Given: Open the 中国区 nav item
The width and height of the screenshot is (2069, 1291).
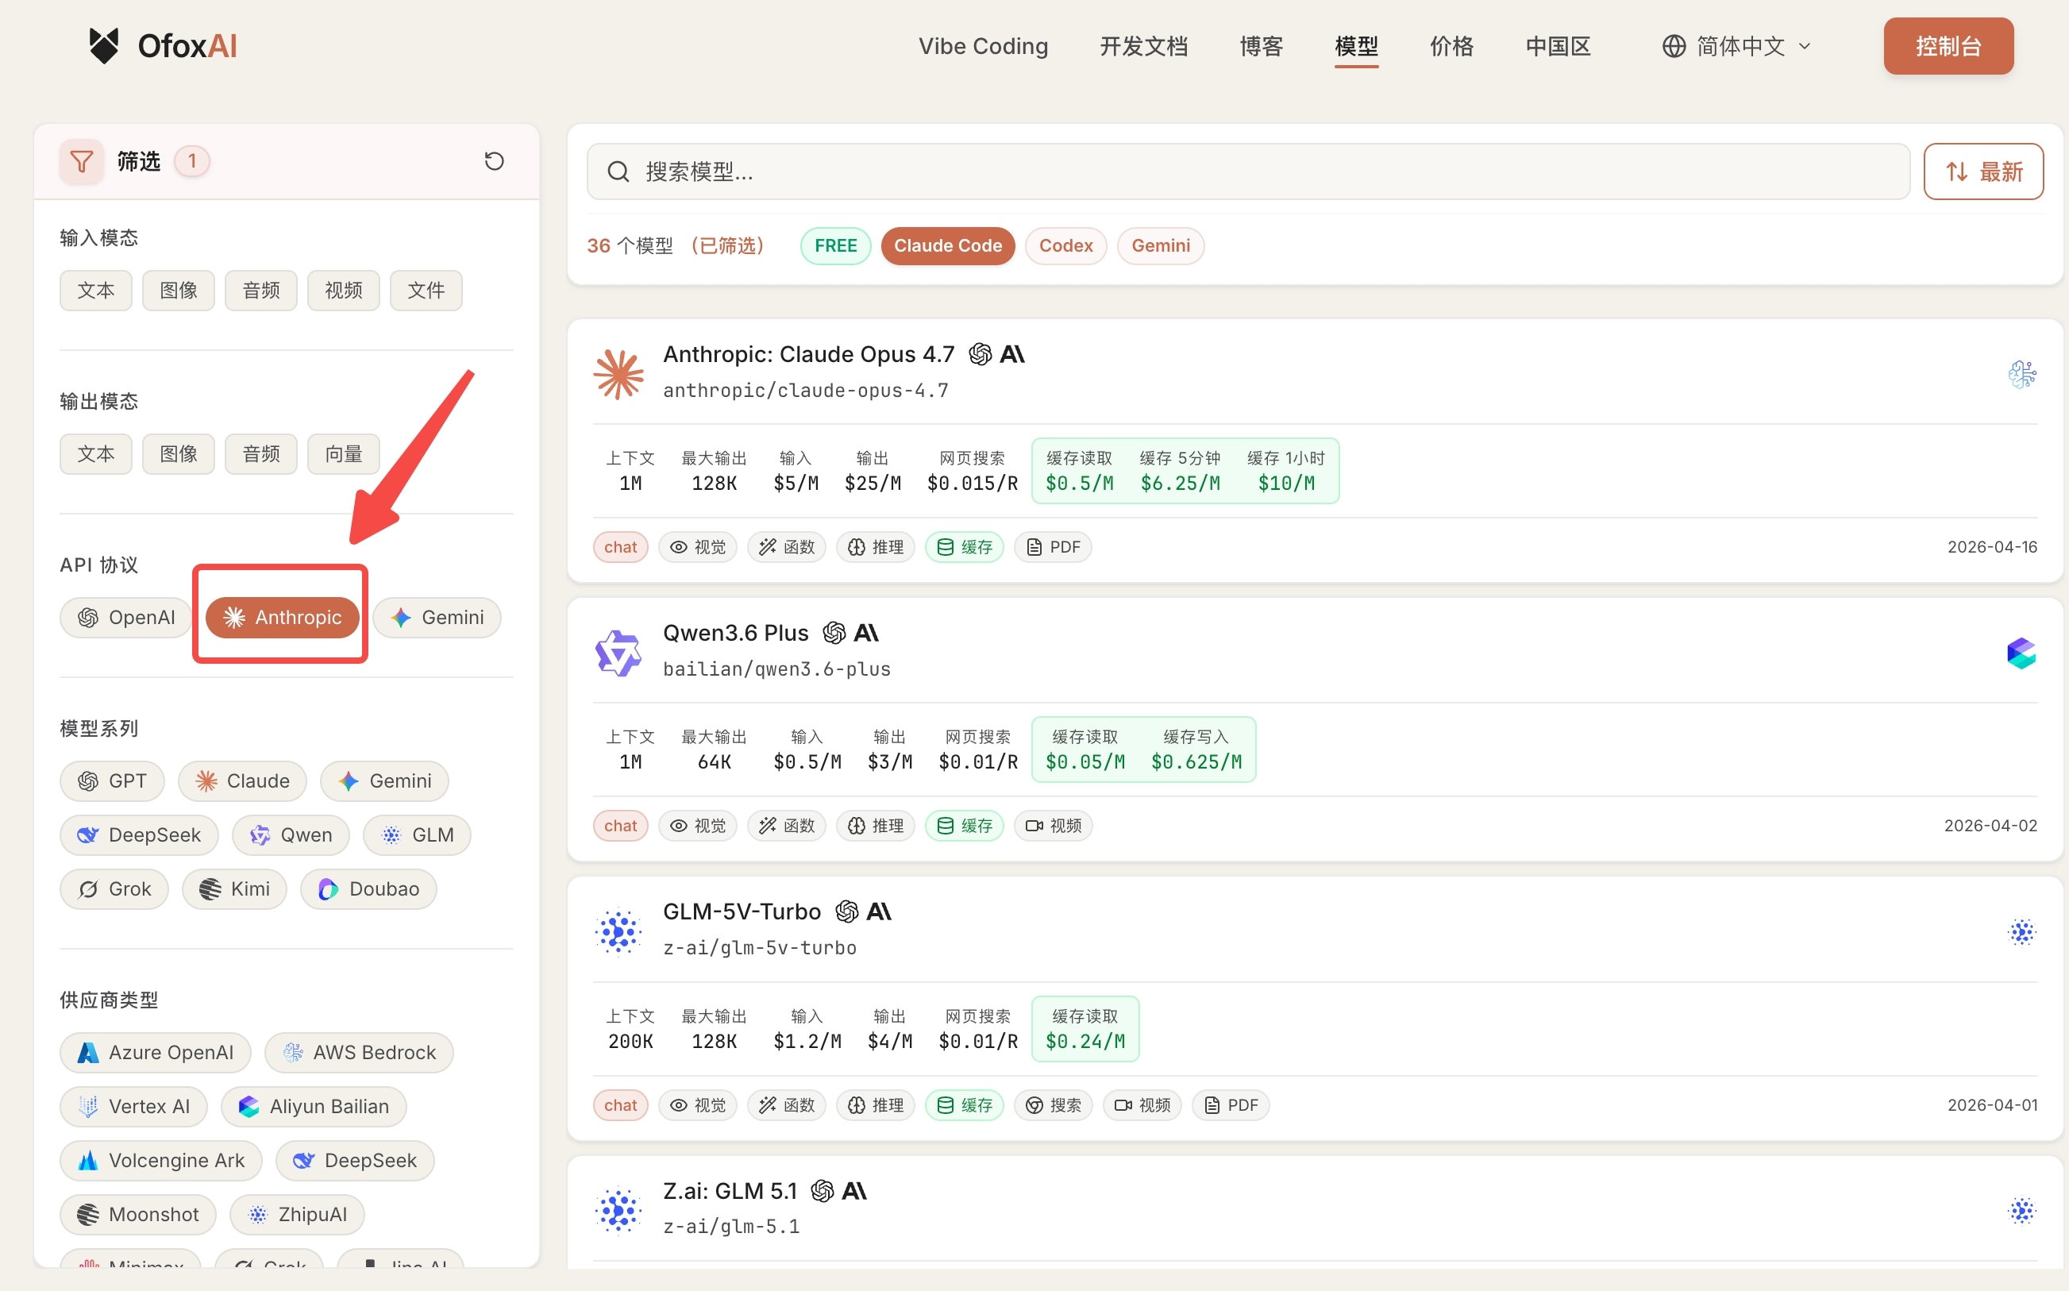Looking at the screenshot, I should click(x=1558, y=46).
